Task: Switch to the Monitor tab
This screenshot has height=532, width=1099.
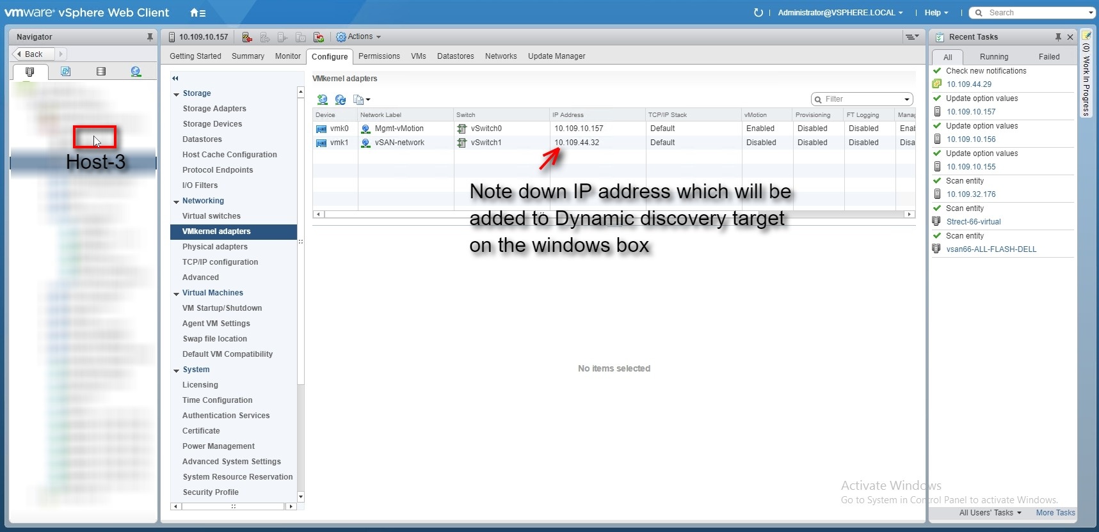Action: click(x=287, y=56)
